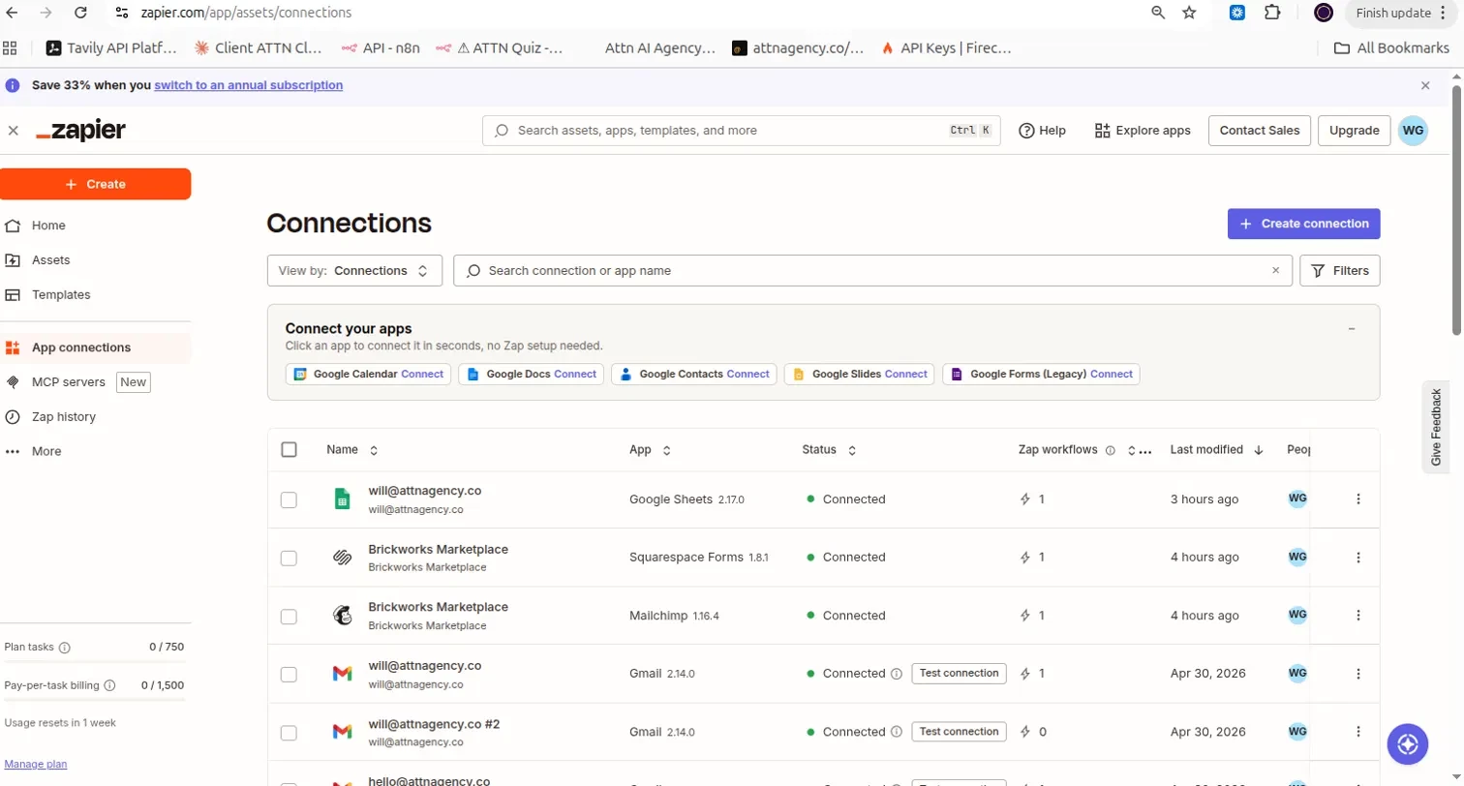The width and height of the screenshot is (1464, 786).
Task: Open the Give Feedback side tab
Action: tap(1436, 426)
